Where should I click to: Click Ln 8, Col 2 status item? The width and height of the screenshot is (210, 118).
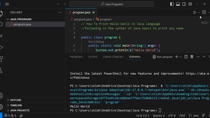point(143,115)
